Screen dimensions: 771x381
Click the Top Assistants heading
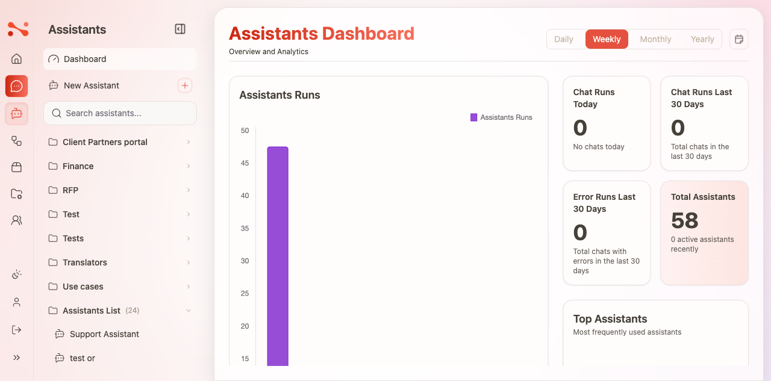pos(610,319)
